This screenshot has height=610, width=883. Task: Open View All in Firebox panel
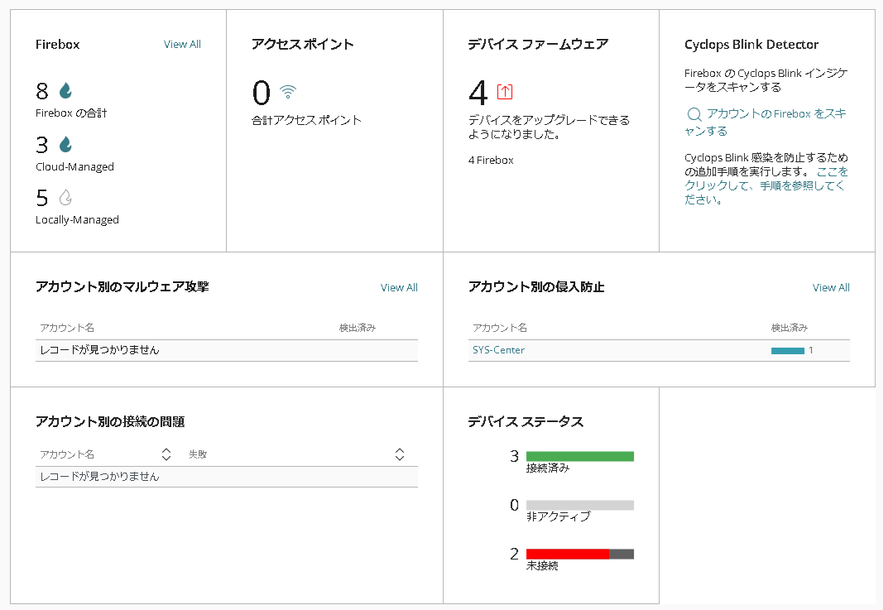(182, 45)
